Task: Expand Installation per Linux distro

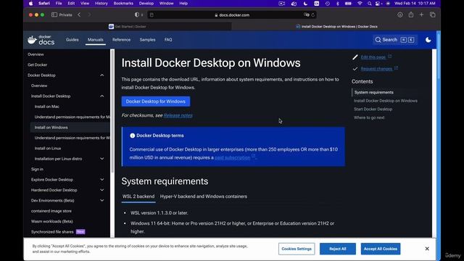Action: [101, 159]
